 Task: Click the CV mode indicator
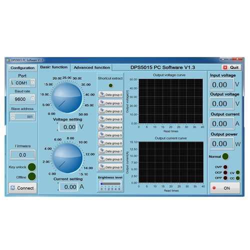(x=238, y=172)
